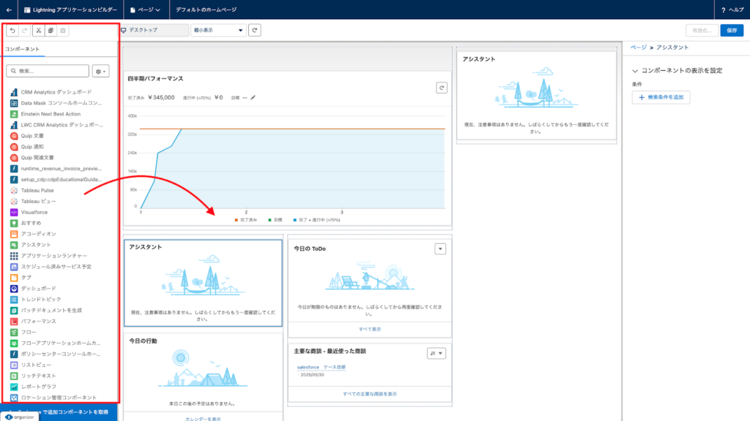Select the リストビュー component icon
Screen dimensions: 750x421
coord(14,365)
